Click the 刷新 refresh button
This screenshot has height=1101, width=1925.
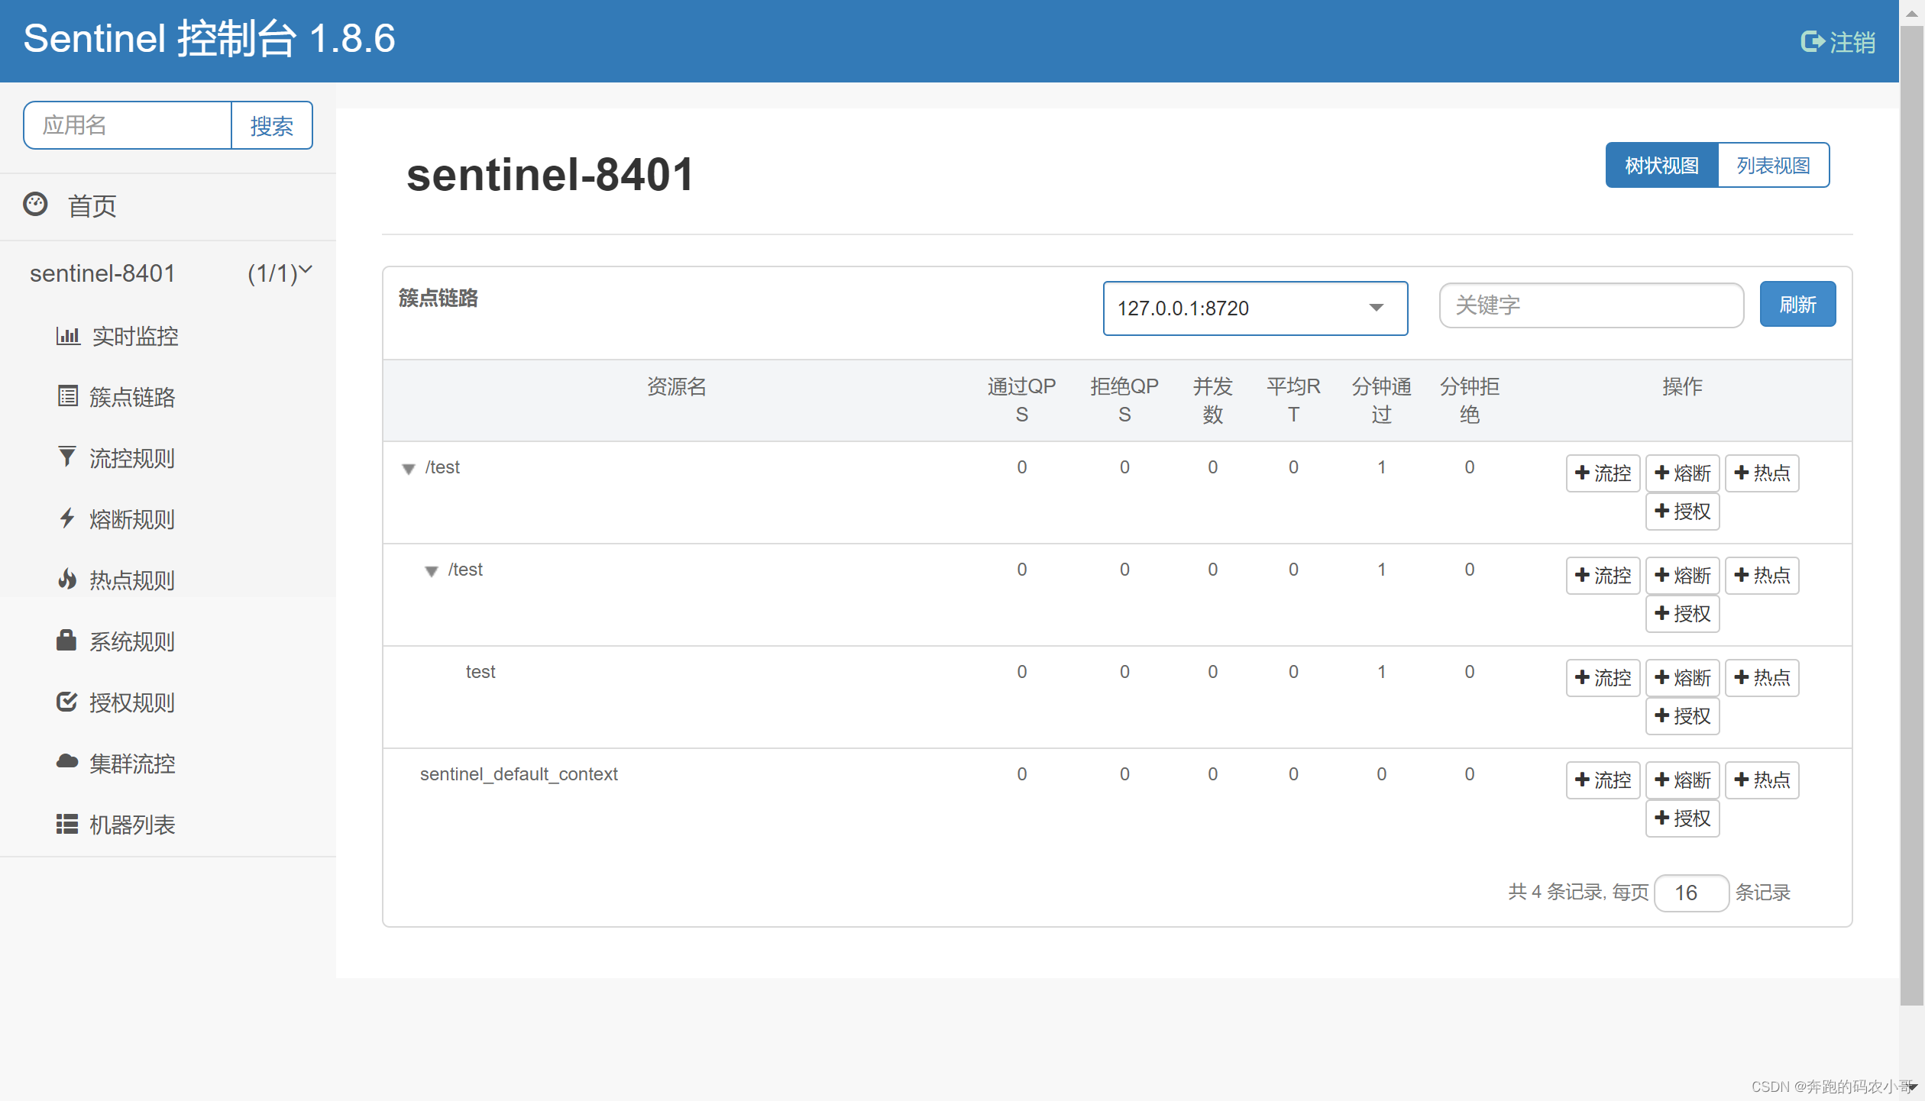[1797, 305]
